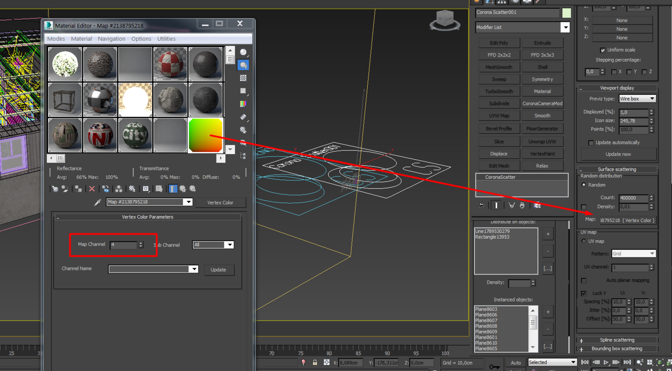The height and width of the screenshot is (371, 672).
Task: Click the Video Color Check icon
Action: 243,104
